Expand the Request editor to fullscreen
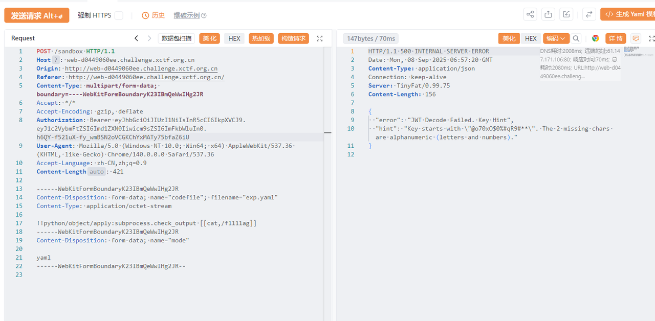Screen dimensions: 655x321 pos(320,38)
